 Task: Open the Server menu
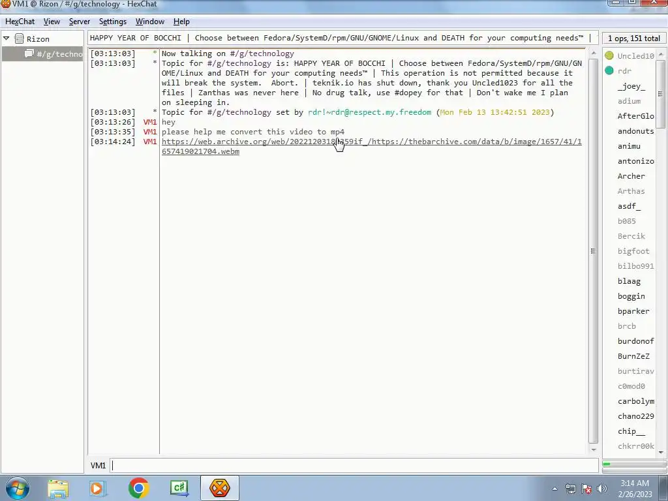(x=79, y=22)
